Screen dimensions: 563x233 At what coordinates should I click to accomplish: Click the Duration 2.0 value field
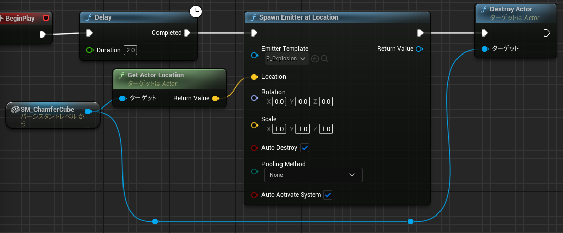[130, 50]
